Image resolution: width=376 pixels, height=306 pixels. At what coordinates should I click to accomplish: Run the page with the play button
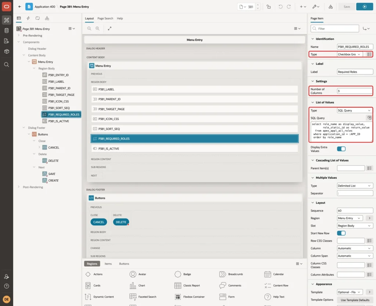pyautogui.click(x=365, y=7)
